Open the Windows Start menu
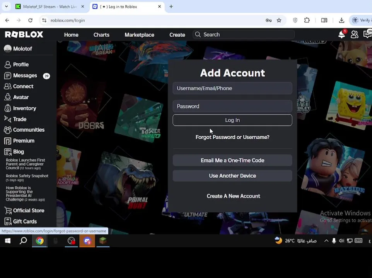372x278 pixels. tap(8, 241)
